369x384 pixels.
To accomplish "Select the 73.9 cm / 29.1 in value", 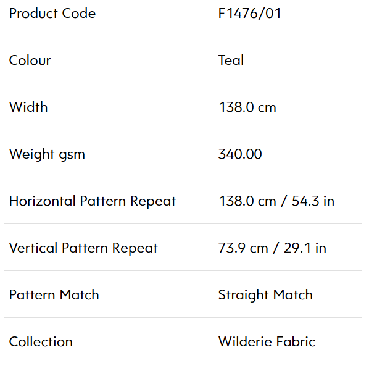I will click(x=272, y=248).
